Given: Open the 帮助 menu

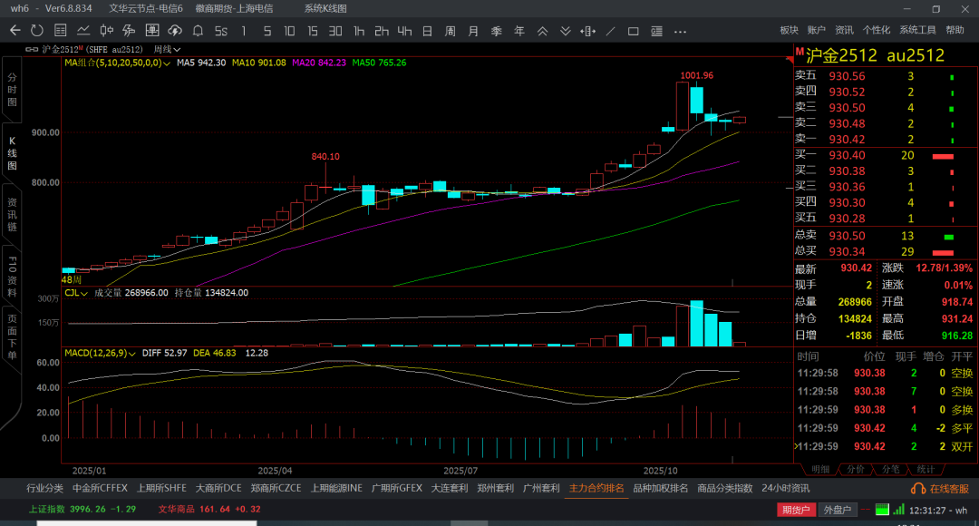Looking at the screenshot, I should coord(955,30).
